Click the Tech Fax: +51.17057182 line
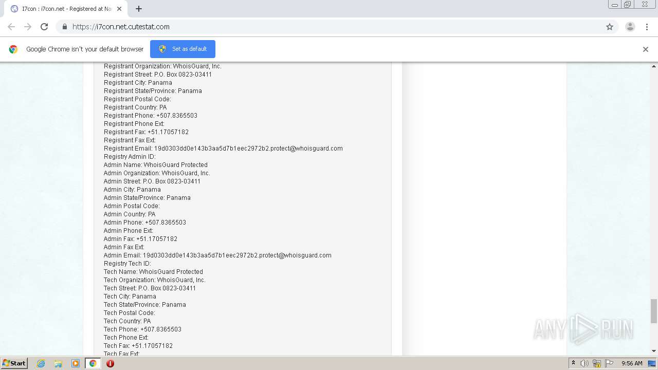Image resolution: width=658 pixels, height=370 pixels. tap(138, 346)
